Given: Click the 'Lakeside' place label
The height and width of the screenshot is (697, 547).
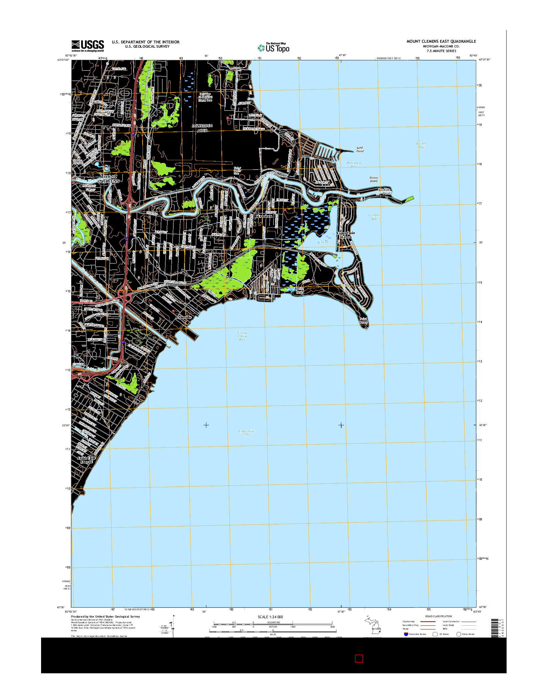Looking at the screenshot, I should [x=183, y=317].
